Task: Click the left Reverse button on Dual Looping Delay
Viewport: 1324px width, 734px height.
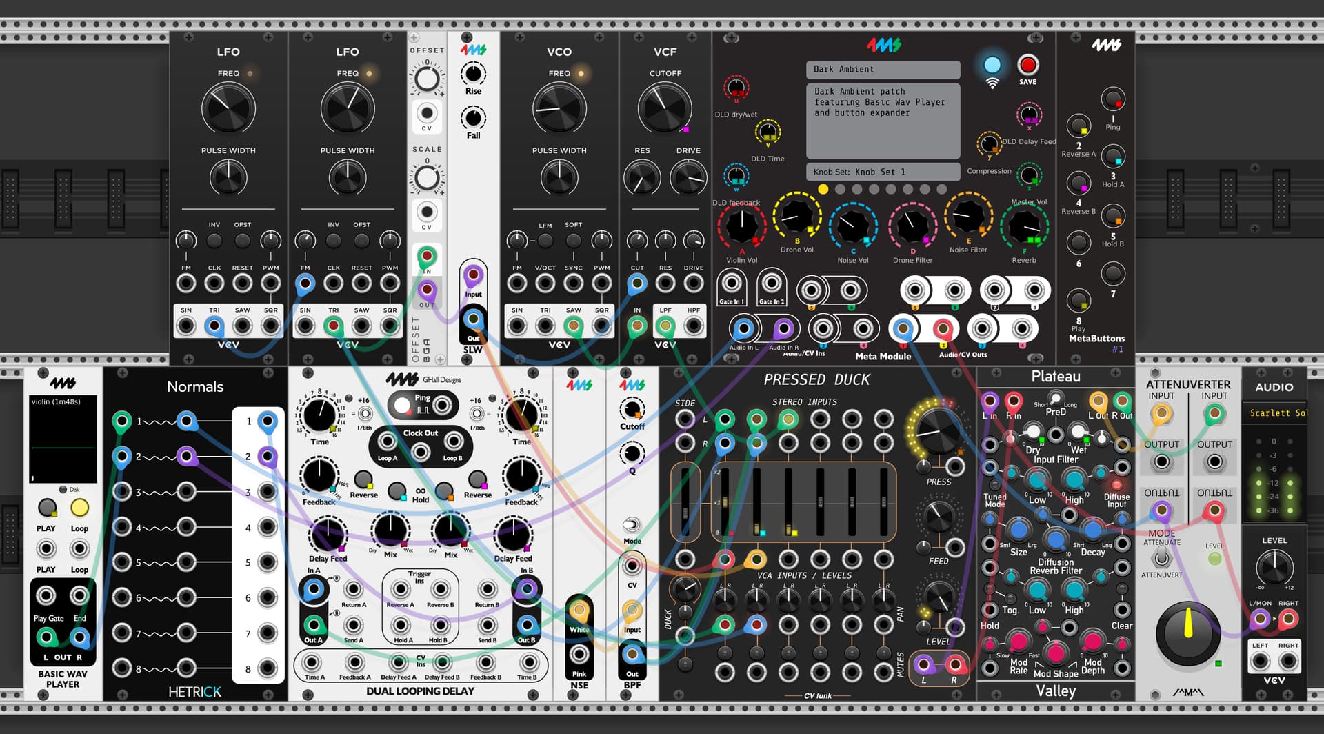Action: (363, 479)
